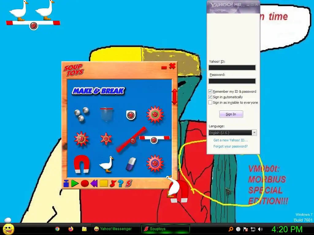Minimize Soup Toys with red dash
The image size is (314, 235).
tap(164, 68)
